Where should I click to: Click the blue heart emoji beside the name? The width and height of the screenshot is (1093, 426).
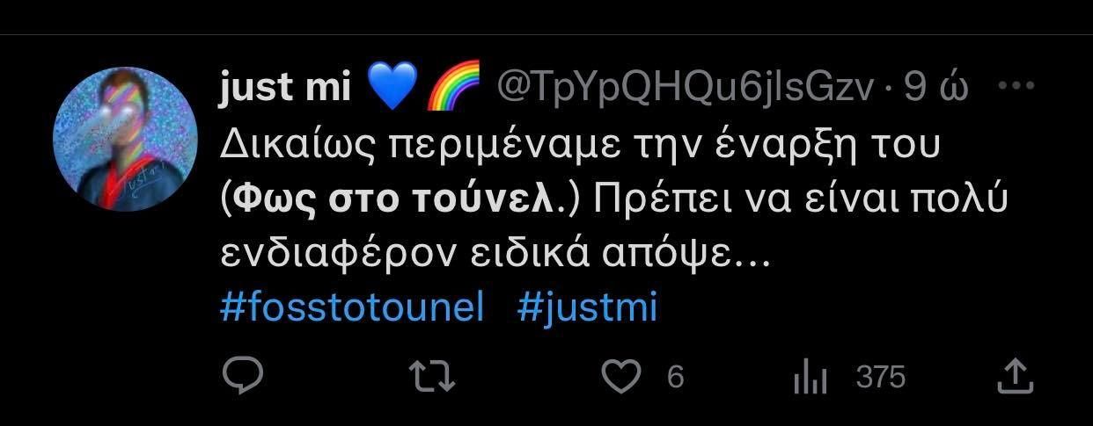pyautogui.click(x=389, y=88)
